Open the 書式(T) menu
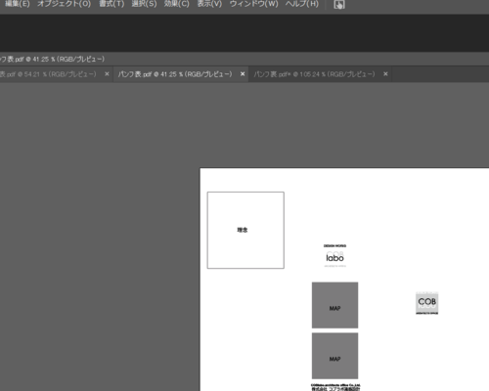 point(111,4)
